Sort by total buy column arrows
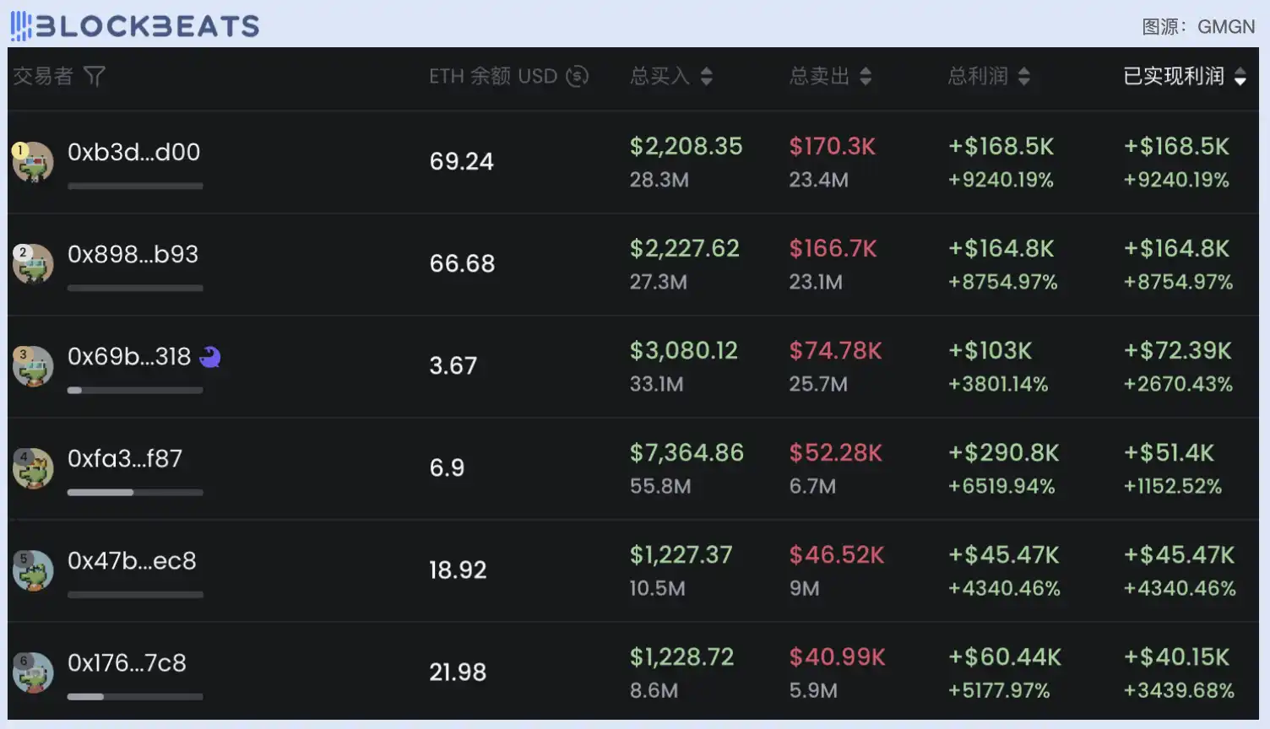Image resolution: width=1270 pixels, height=729 pixels. point(707,77)
